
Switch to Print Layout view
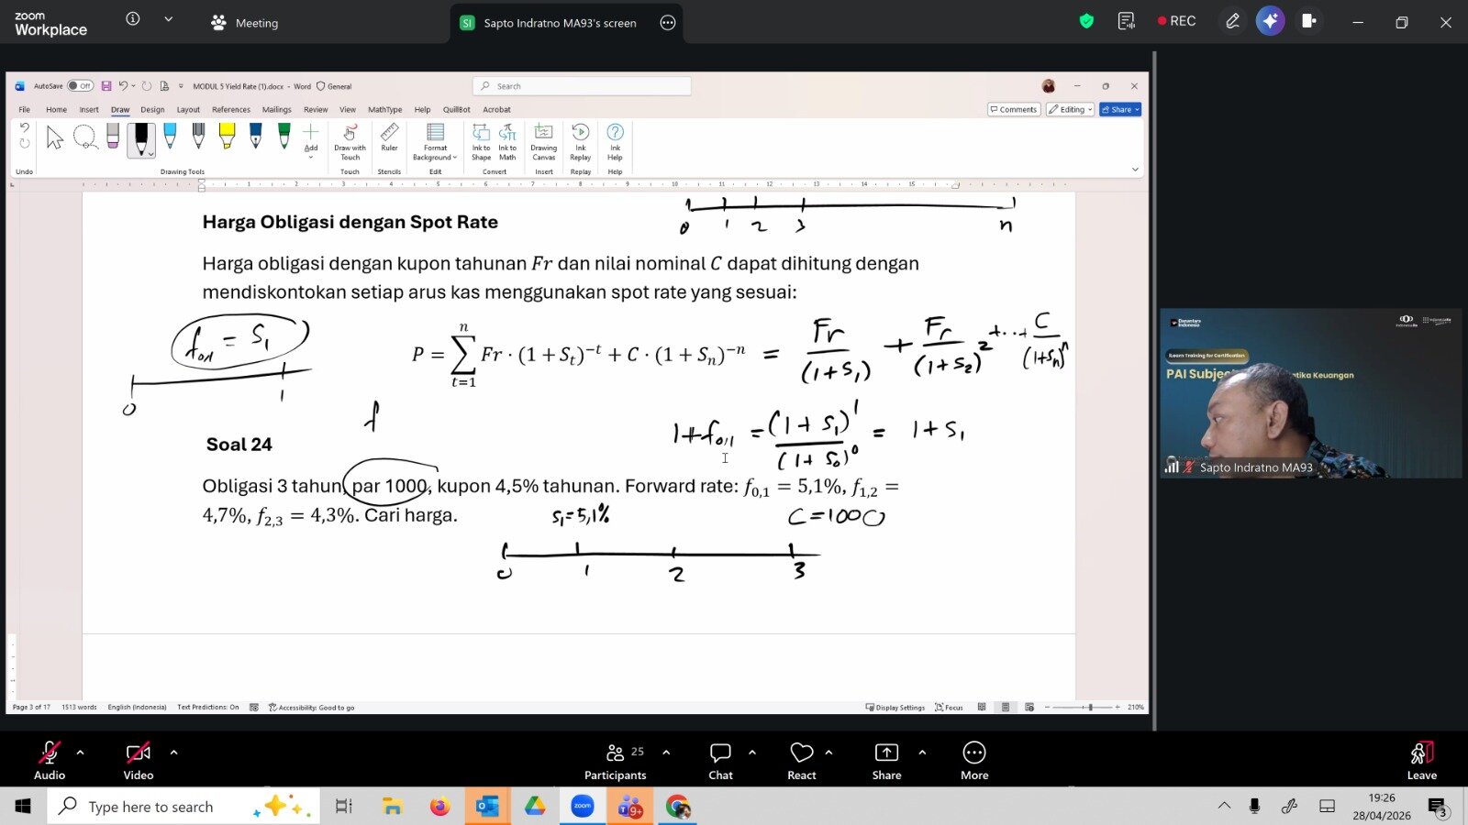click(x=1006, y=708)
